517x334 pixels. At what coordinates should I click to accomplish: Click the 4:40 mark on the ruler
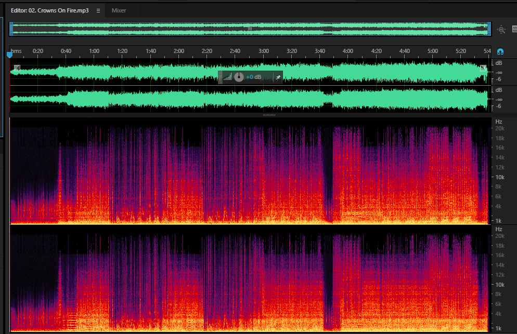tap(405, 51)
